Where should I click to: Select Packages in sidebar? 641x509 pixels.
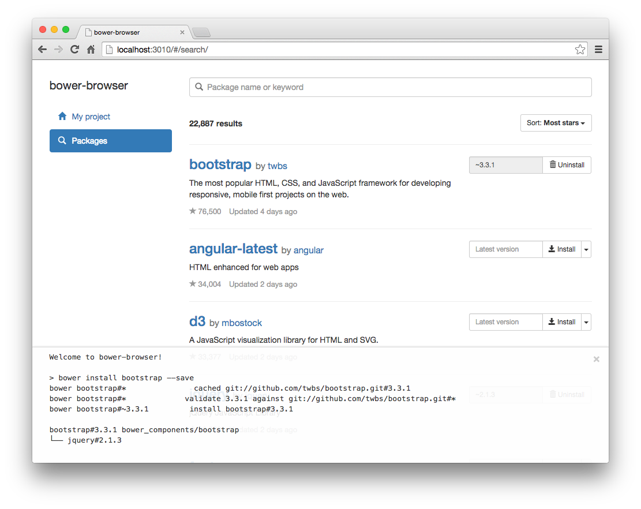(111, 141)
